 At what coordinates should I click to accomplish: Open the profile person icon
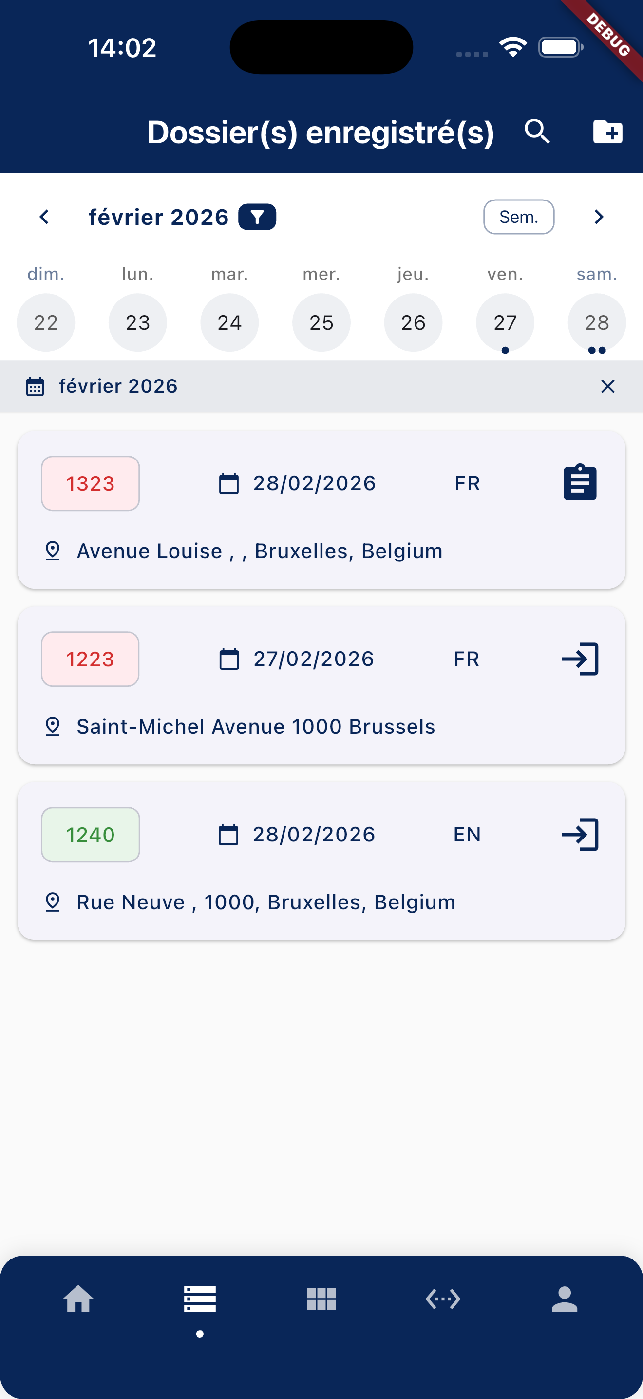click(x=565, y=1299)
